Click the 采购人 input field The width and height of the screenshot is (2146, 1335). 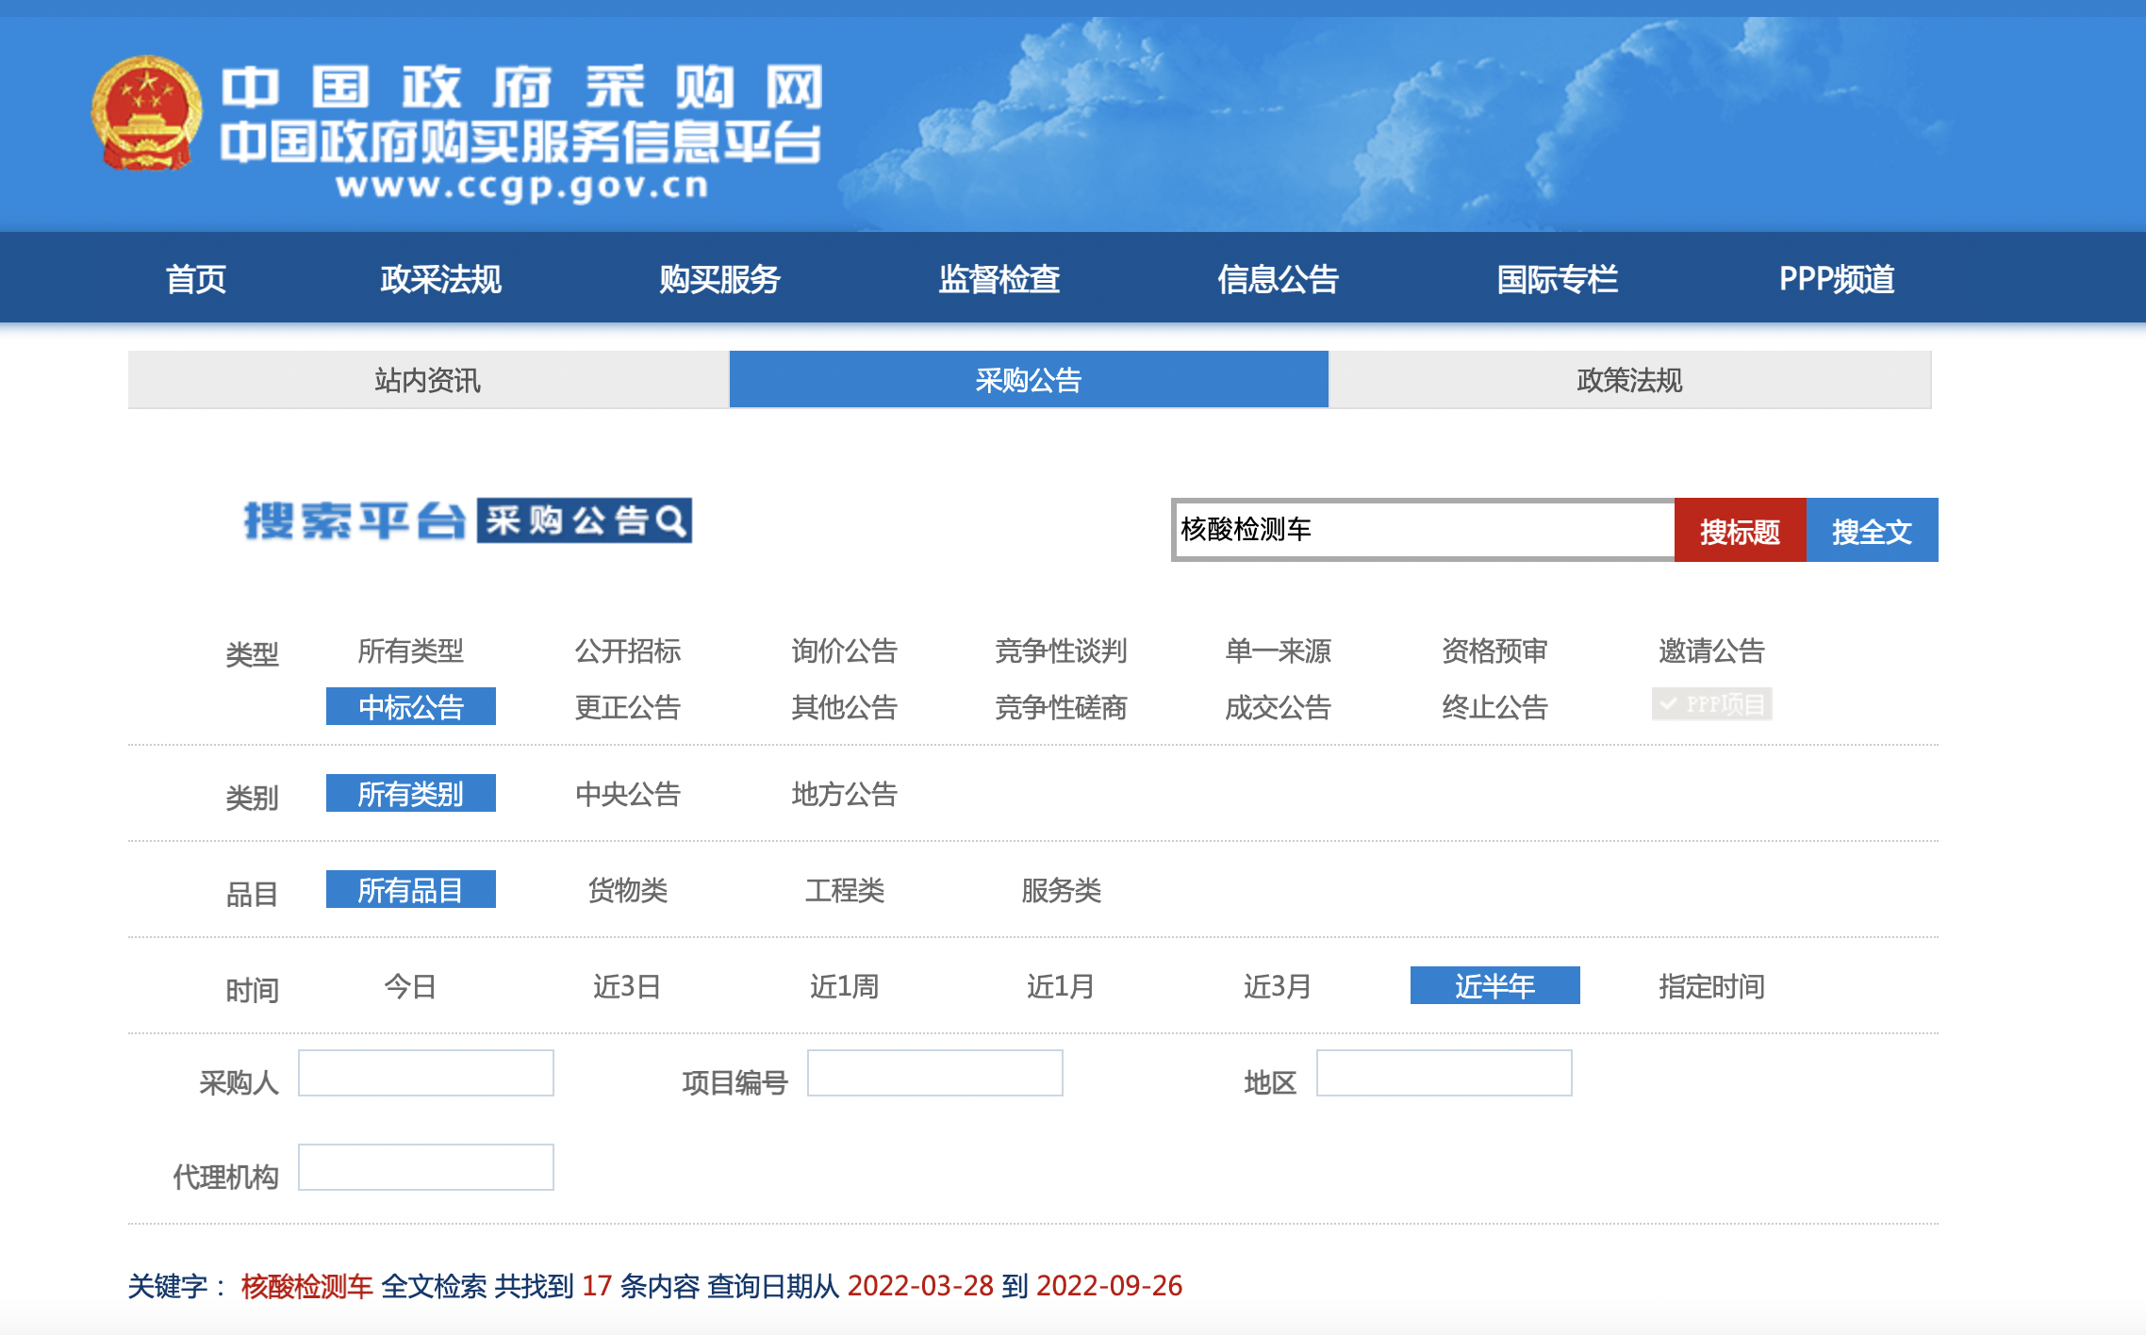click(x=425, y=1074)
